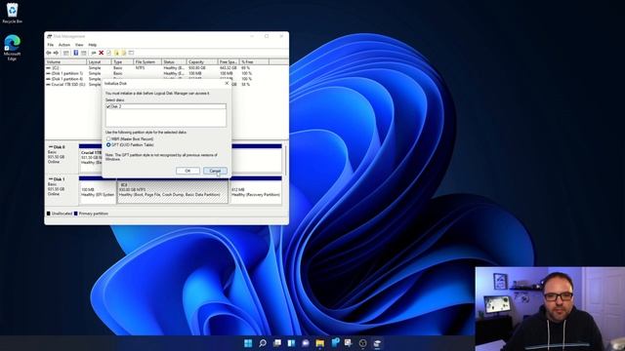Select the 612 MB Recovery Partition block
Image resolution: width=625 pixels, height=351 pixels.
pyautogui.click(x=256, y=191)
